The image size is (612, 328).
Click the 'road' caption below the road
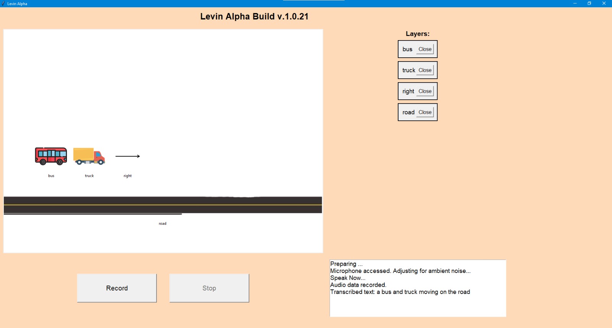(163, 224)
